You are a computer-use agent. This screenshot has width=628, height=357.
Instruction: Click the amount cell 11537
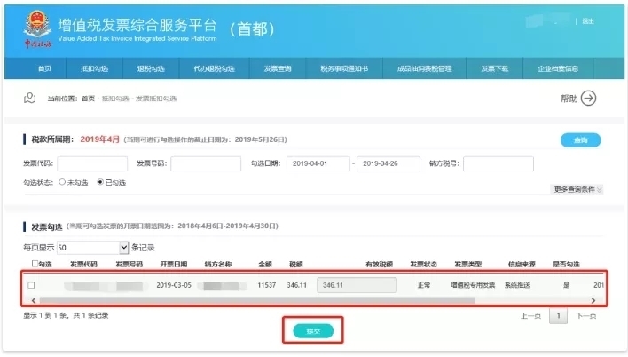(267, 285)
